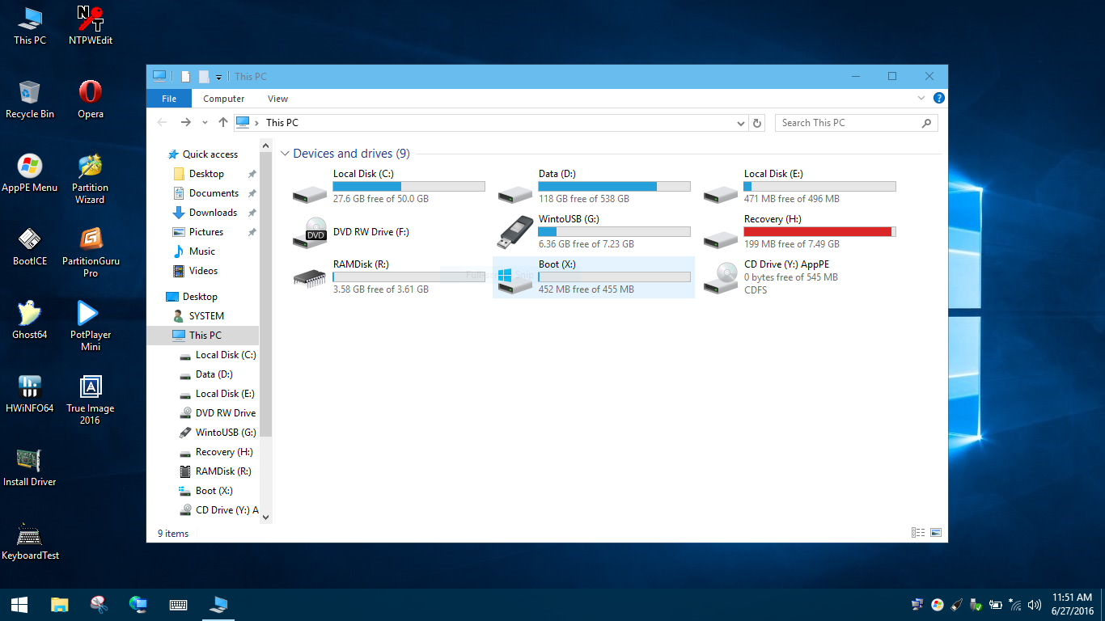Open Documents in the navigation pane
This screenshot has height=621, width=1105.
point(214,193)
